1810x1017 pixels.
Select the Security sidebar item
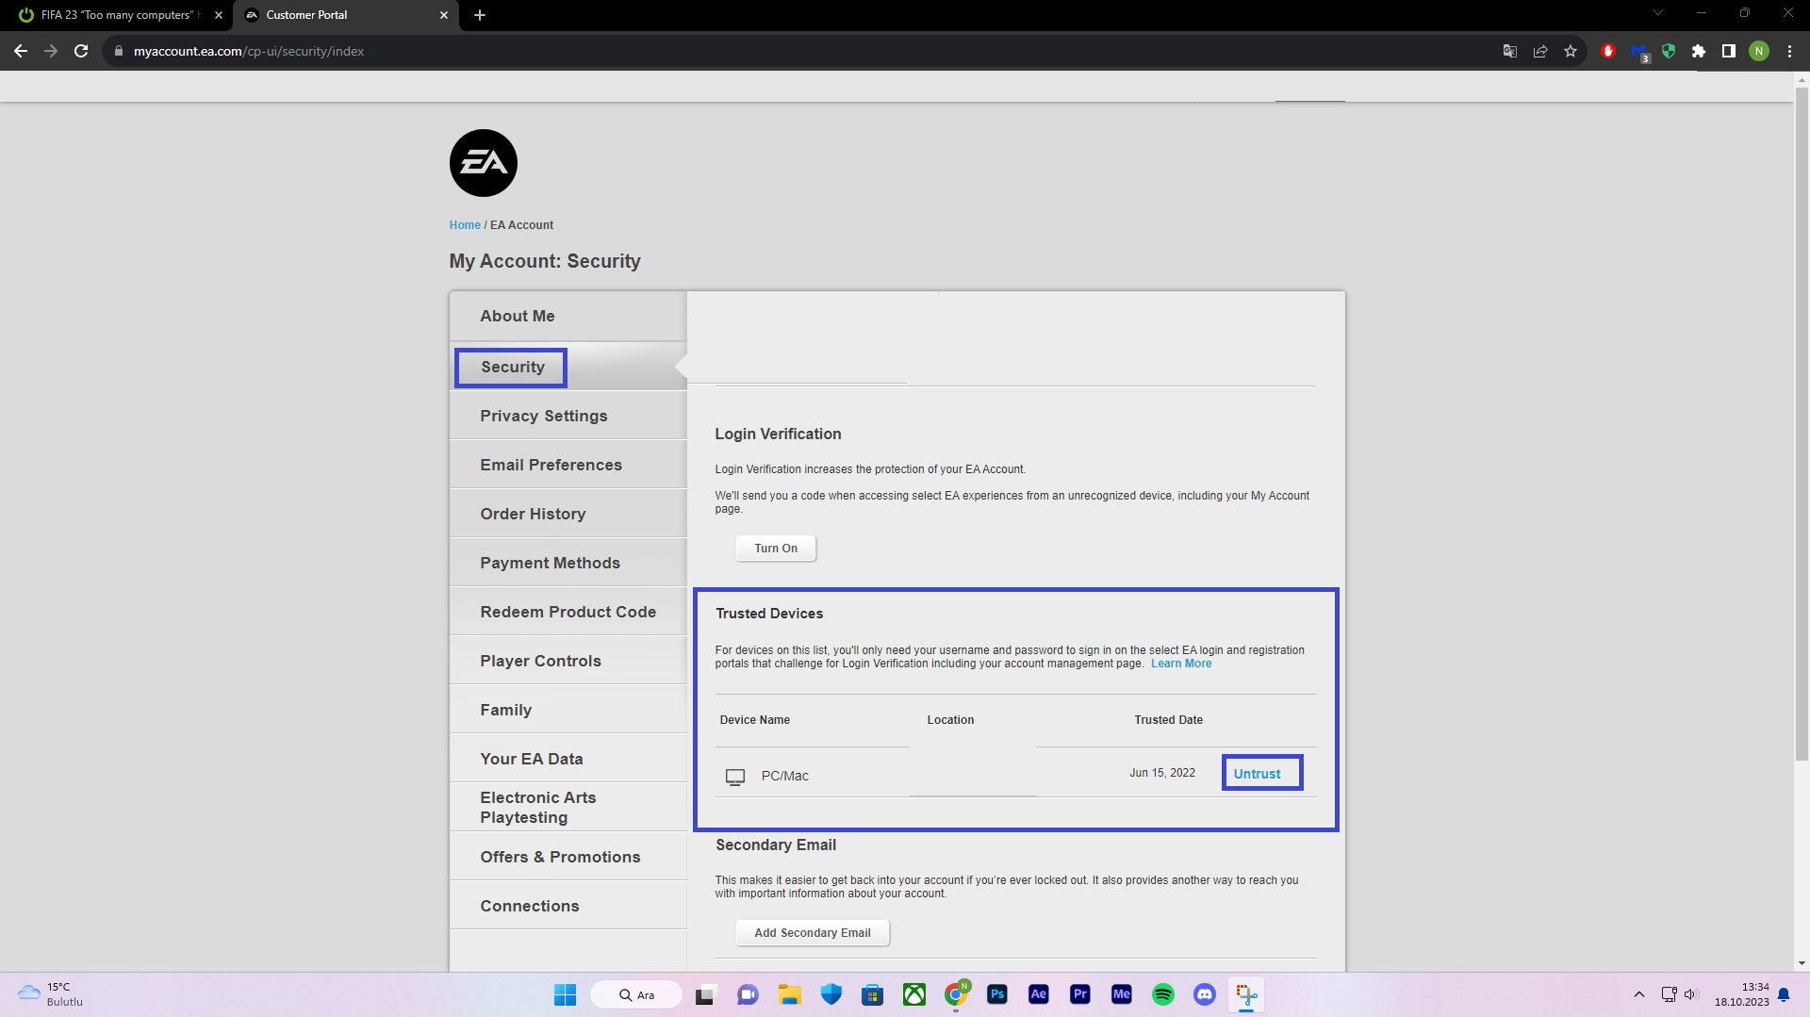tap(568, 367)
